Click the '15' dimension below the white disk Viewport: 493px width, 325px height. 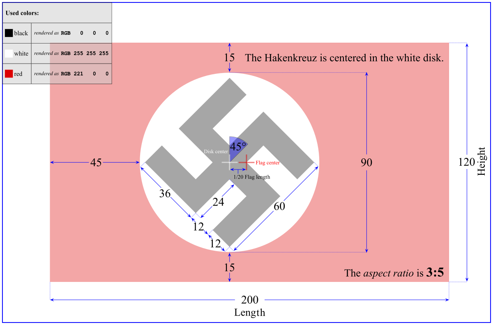229,268
